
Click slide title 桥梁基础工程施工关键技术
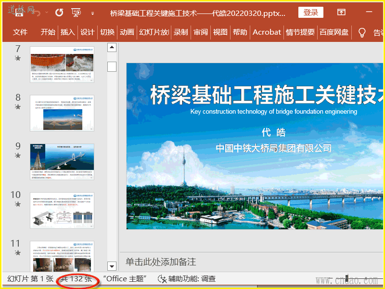[267, 94]
